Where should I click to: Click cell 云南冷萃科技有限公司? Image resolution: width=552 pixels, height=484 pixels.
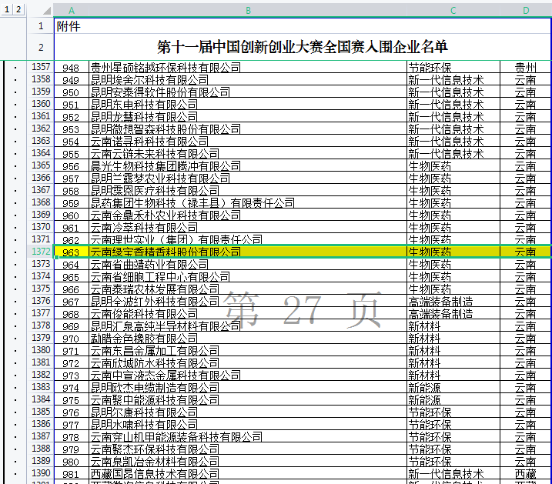tap(248, 227)
